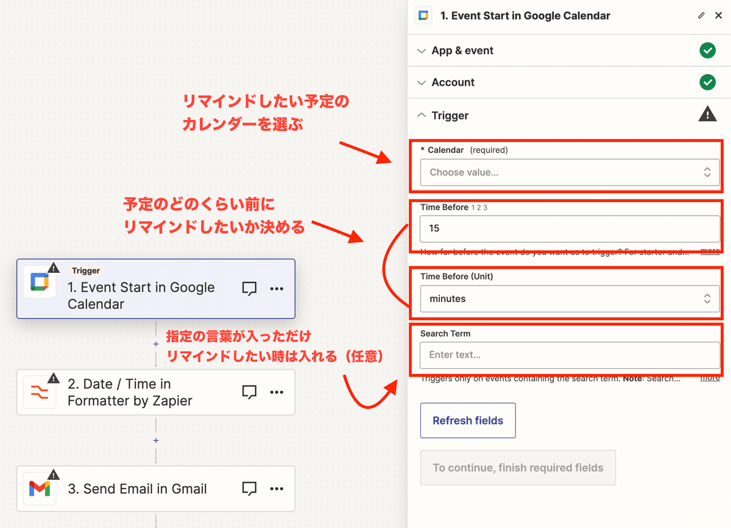Open the Time Before (Unit) dropdown

click(x=570, y=298)
